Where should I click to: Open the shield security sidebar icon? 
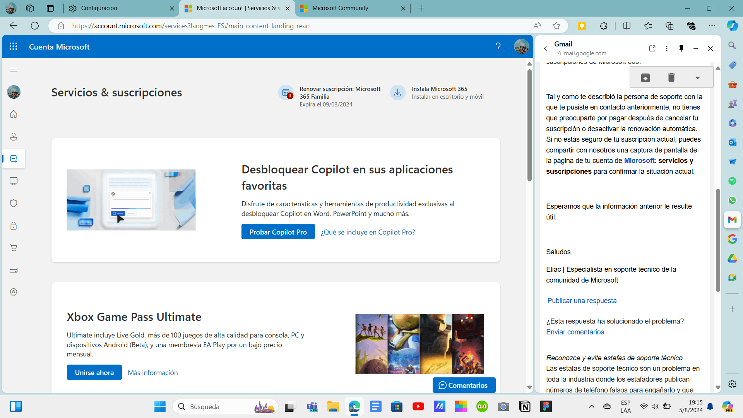(x=14, y=203)
